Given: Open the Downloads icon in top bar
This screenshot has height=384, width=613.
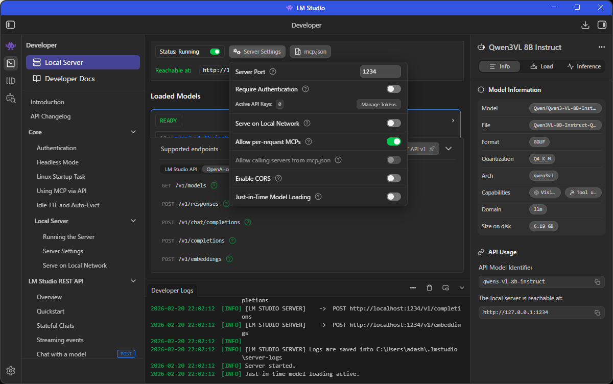Looking at the screenshot, I should click(585, 25).
